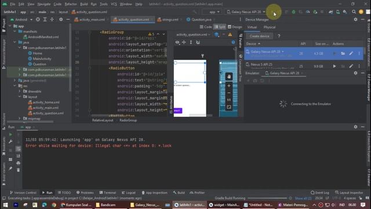Toggle the Project tool window stripe
The image size is (371, 209).
pyautogui.click(x=3, y=25)
